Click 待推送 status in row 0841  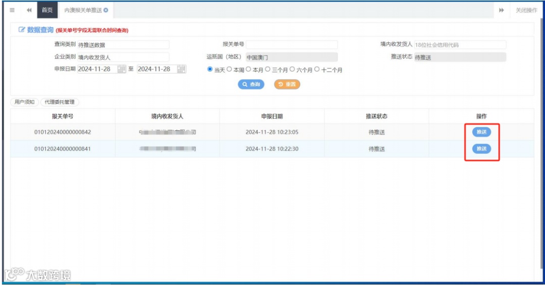tap(376, 149)
